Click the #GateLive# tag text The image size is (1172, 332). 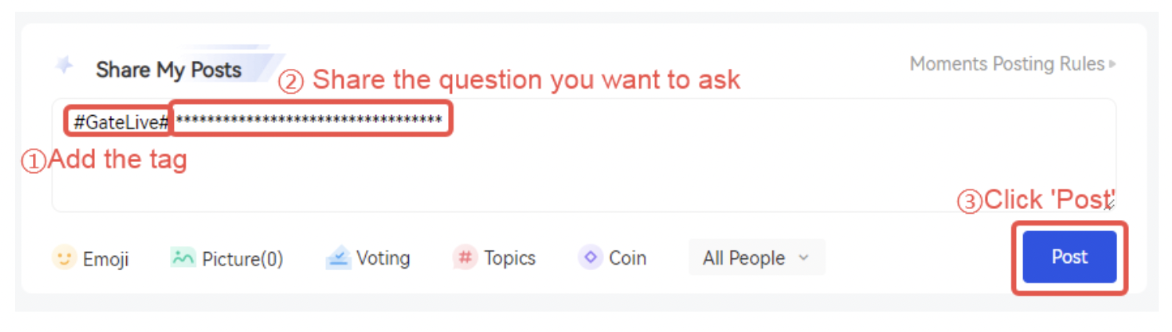pos(121,121)
